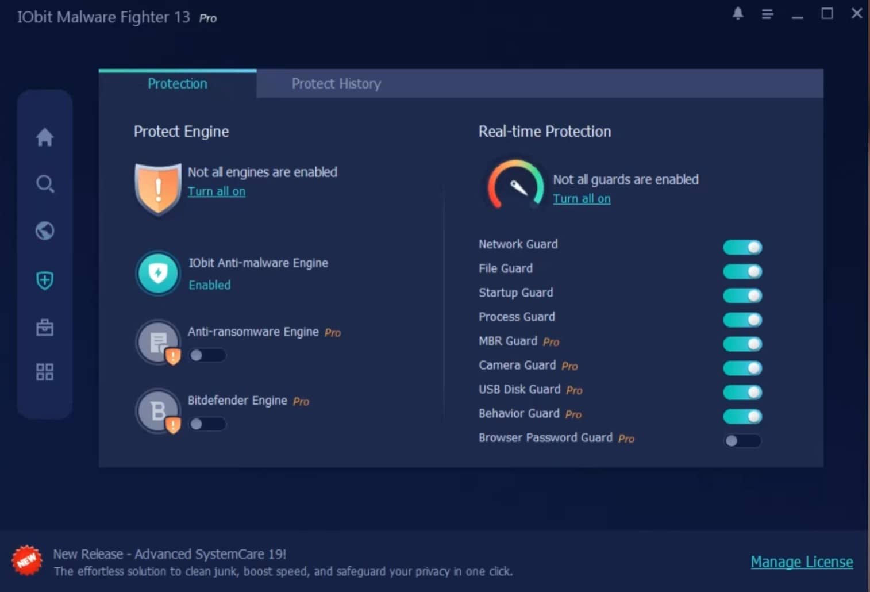This screenshot has height=592, width=870.
Task: Click Turn all on under Protect Engine
Action: point(217,191)
